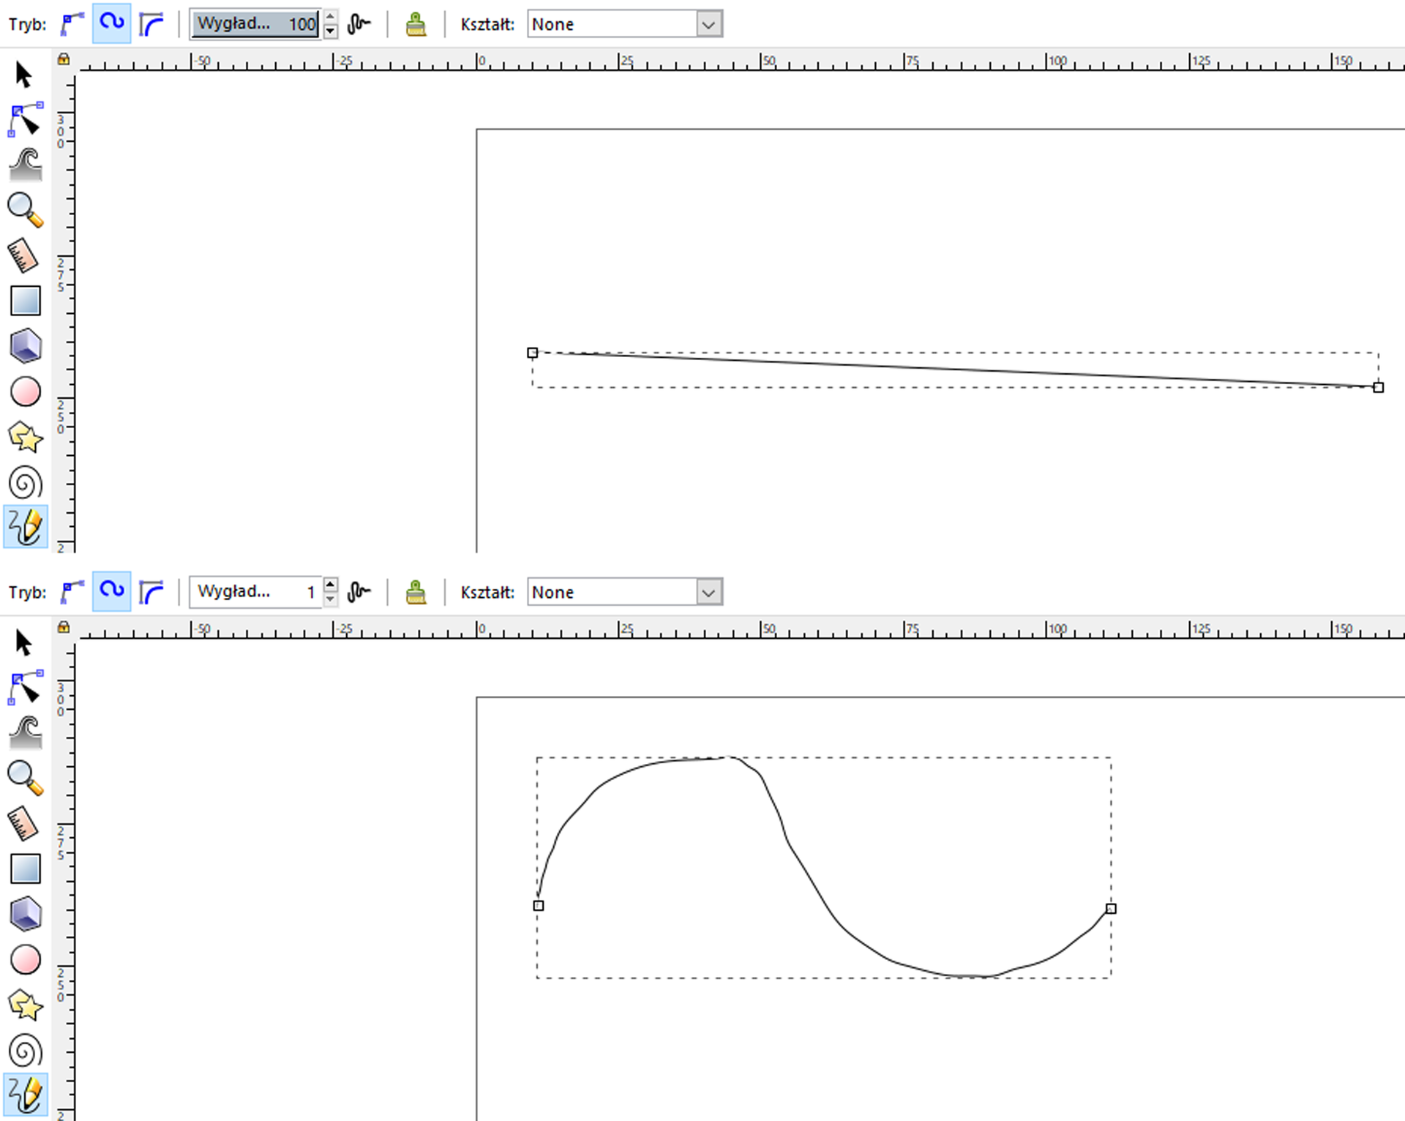Decrease lower Wygład value with down arrow

[x=331, y=599]
